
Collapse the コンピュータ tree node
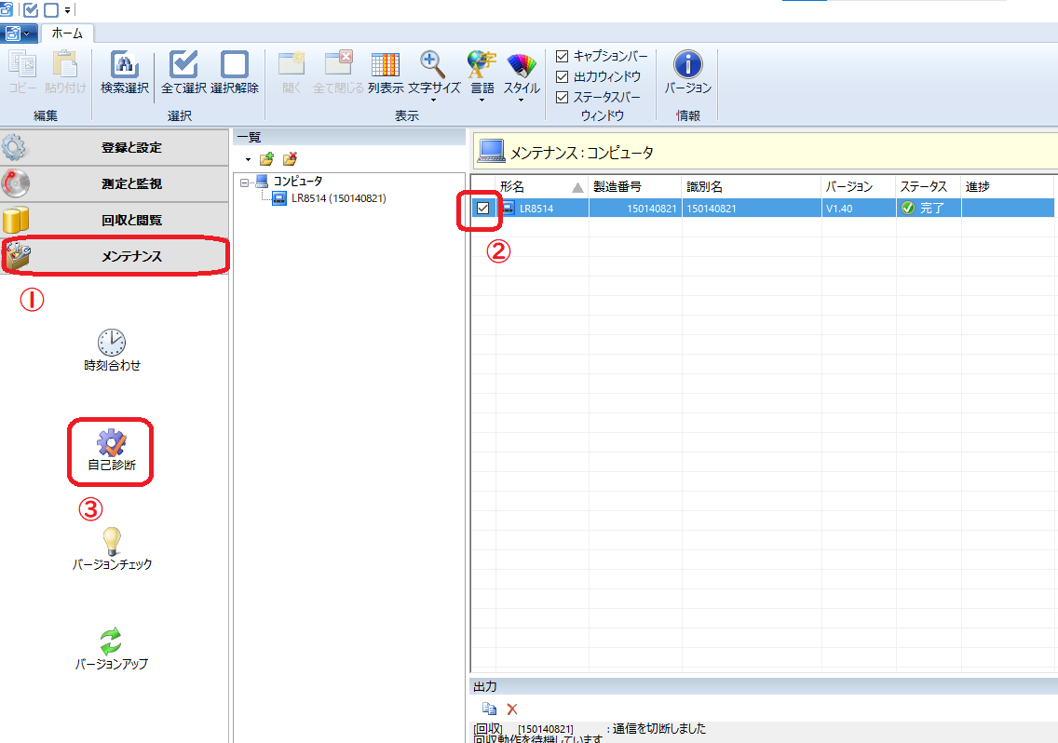pos(242,181)
